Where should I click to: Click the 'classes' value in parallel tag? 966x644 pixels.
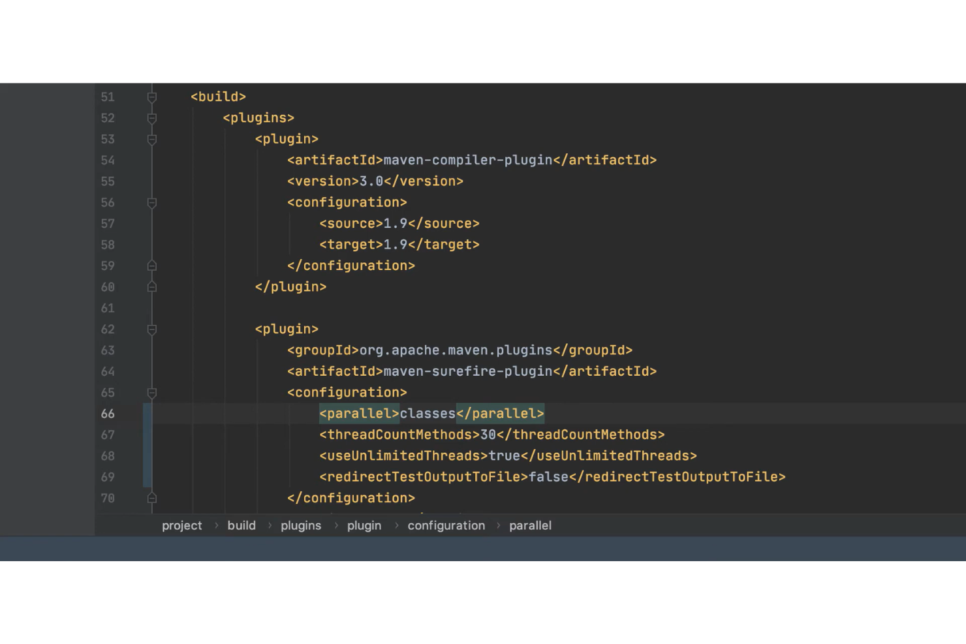(x=428, y=414)
